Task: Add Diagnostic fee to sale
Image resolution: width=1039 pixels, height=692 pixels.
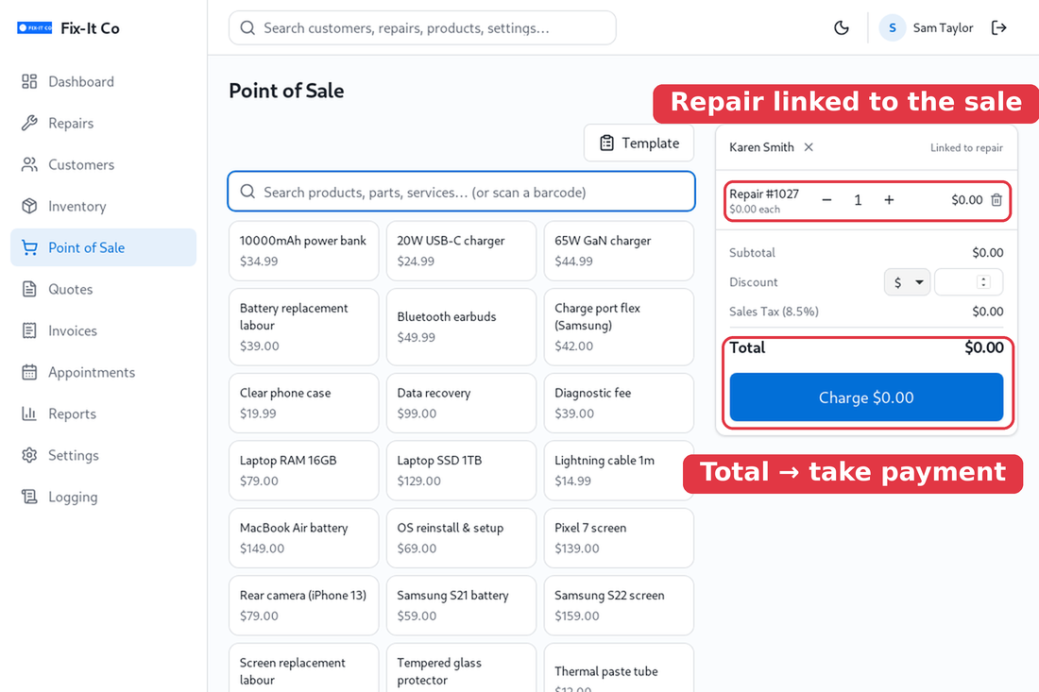Action: [x=619, y=403]
